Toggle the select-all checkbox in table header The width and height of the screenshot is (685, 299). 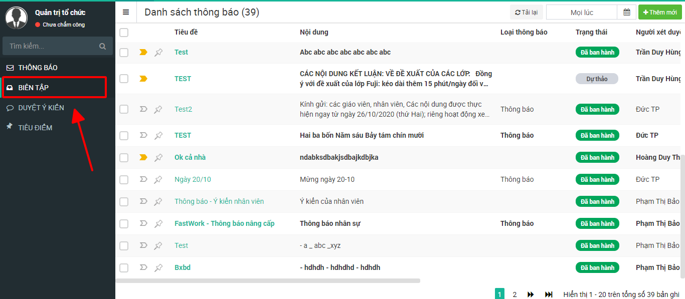(x=124, y=33)
